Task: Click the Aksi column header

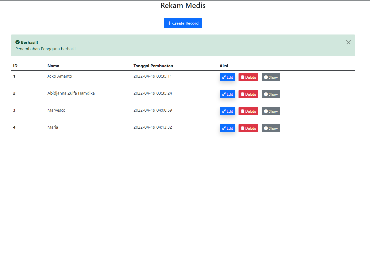Action: tap(223, 66)
